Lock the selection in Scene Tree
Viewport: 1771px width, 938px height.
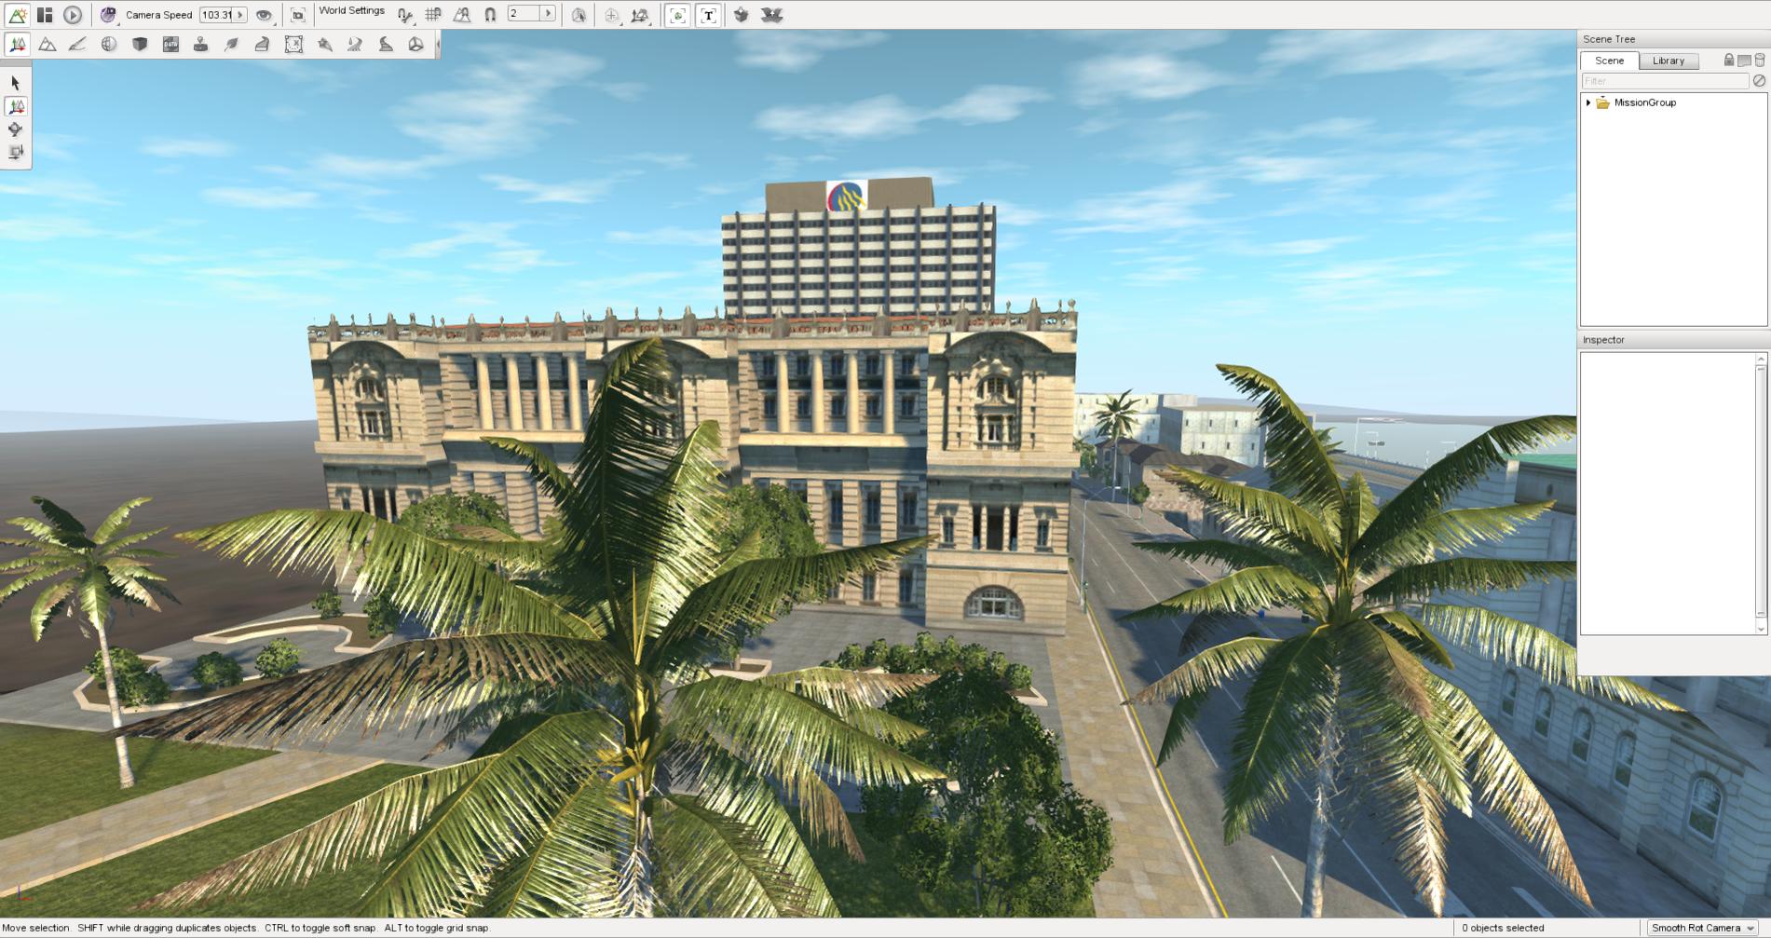tap(1729, 60)
